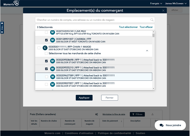Check account 0030209627589 checkbox
This screenshot has height=136, width=190.
point(46,77)
